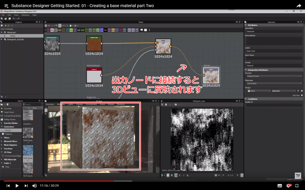
Task: Collapse the Generators category
Action: (x=2, y=127)
